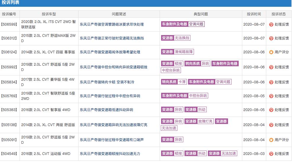
Task: Click complaint number 【505834】
Action: tap(9, 82)
